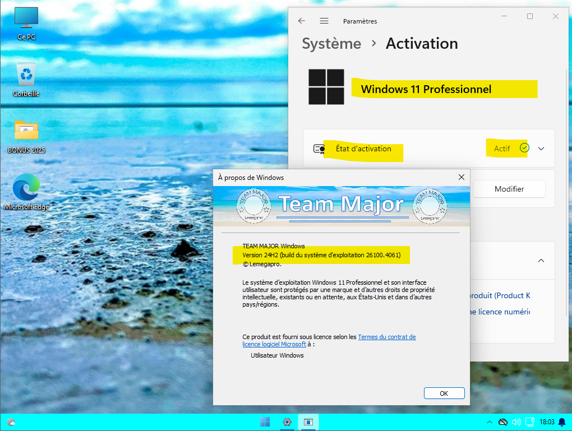The image size is (572, 431).
Task: Click the À propos de Windows title text
Action: pyautogui.click(x=251, y=178)
